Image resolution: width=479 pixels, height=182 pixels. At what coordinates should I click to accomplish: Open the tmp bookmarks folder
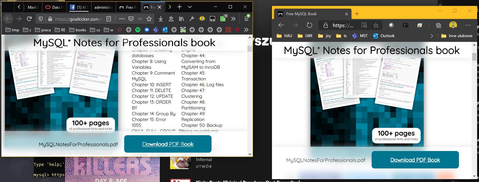coord(13,30)
